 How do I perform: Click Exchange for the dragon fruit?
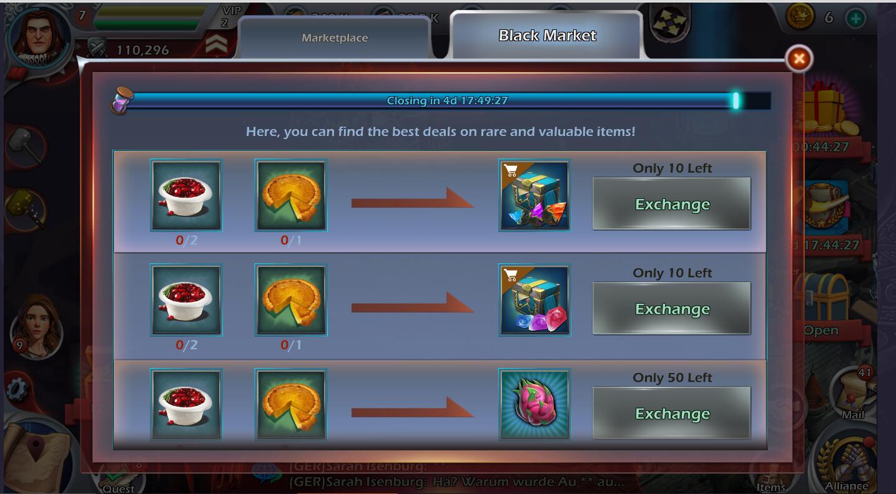pos(672,413)
